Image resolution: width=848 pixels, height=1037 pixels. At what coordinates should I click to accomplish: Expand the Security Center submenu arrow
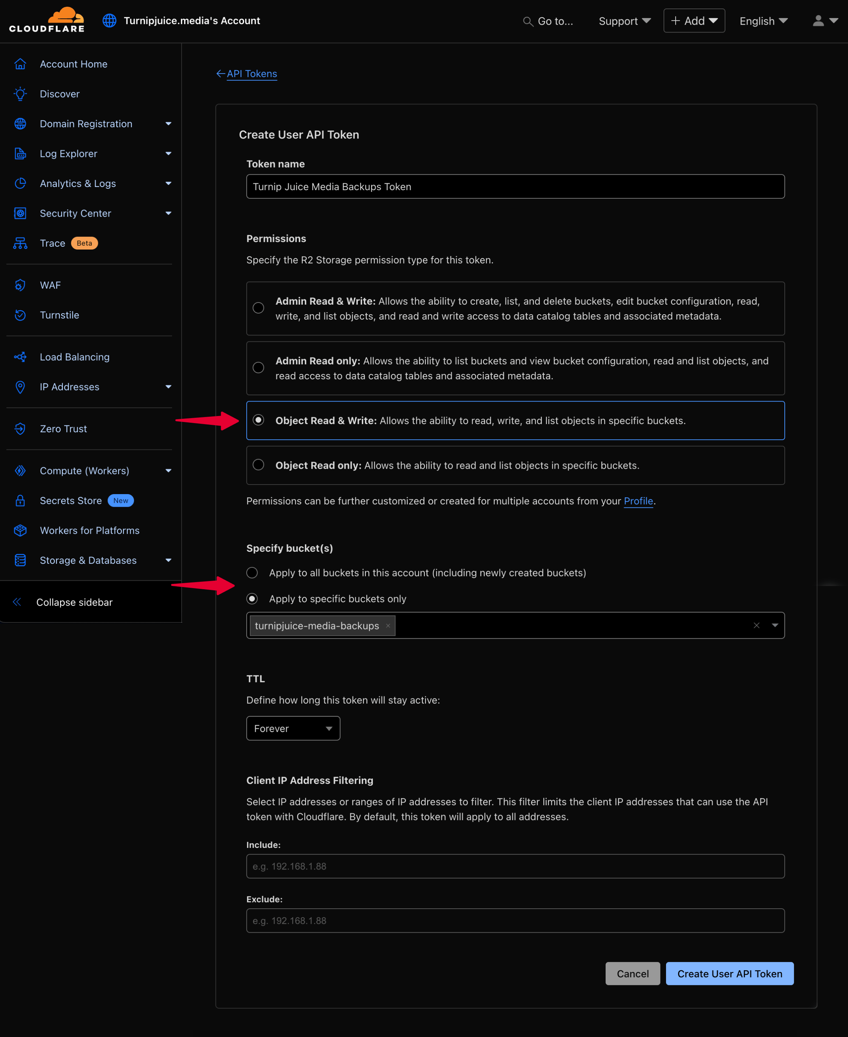click(x=169, y=213)
